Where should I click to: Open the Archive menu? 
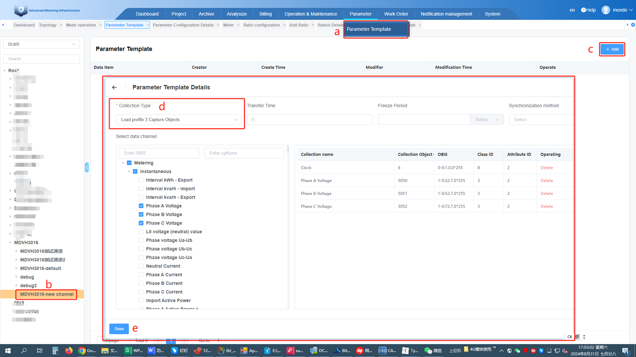pos(206,14)
